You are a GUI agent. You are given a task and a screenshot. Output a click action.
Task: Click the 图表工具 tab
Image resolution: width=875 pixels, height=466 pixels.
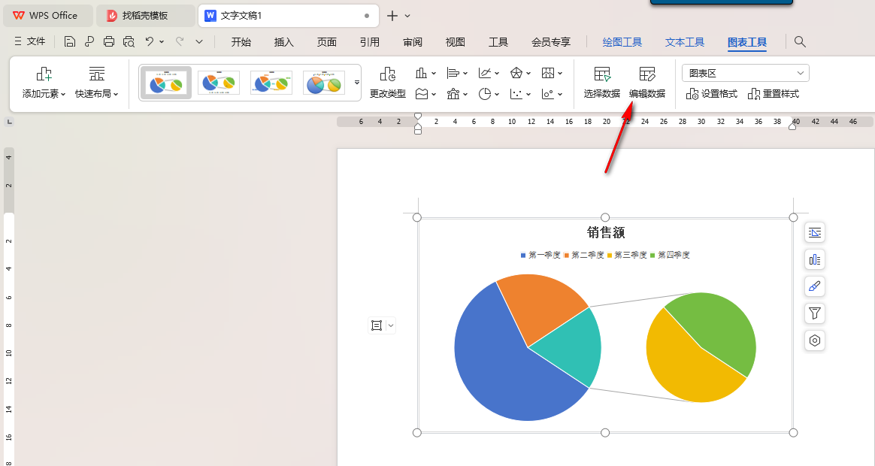click(x=747, y=42)
